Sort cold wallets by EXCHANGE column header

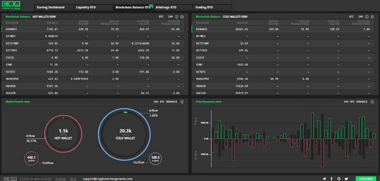202,23
